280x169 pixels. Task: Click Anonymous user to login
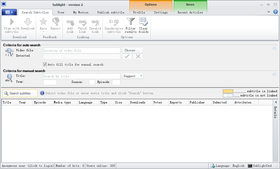(x=28, y=166)
